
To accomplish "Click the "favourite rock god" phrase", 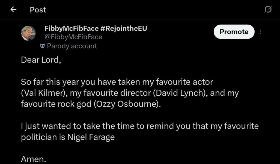I will (x=56, y=104).
